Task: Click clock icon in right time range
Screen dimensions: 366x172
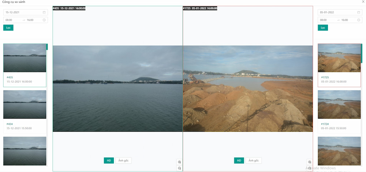Action: [359, 20]
